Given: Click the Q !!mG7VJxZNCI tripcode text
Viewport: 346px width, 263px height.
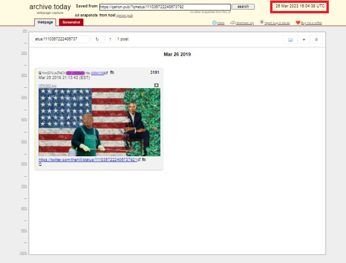Looking at the screenshot, I should tap(52, 73).
